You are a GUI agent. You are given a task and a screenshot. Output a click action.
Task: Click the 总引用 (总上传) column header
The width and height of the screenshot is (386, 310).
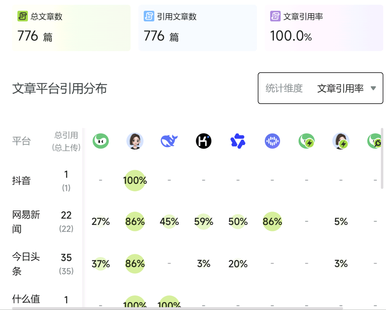(x=66, y=141)
